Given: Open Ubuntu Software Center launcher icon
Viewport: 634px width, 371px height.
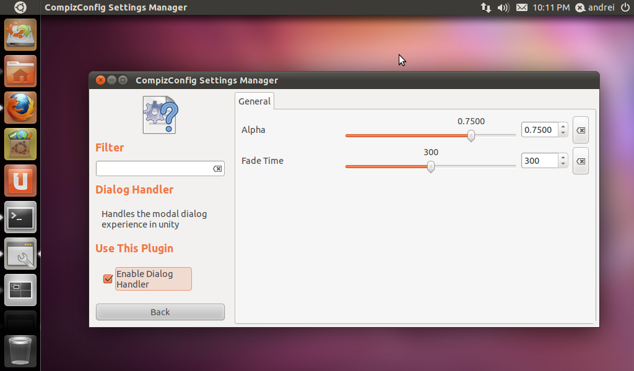Looking at the screenshot, I should pyautogui.click(x=20, y=144).
